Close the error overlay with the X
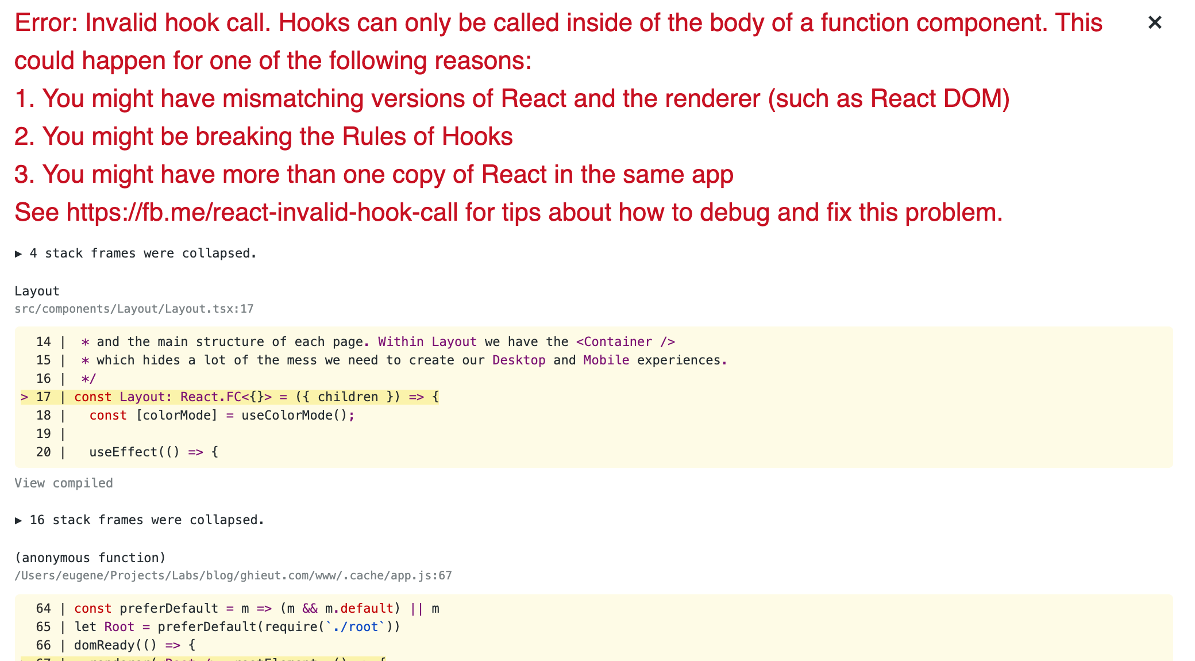The image size is (1195, 661). 1155,22
